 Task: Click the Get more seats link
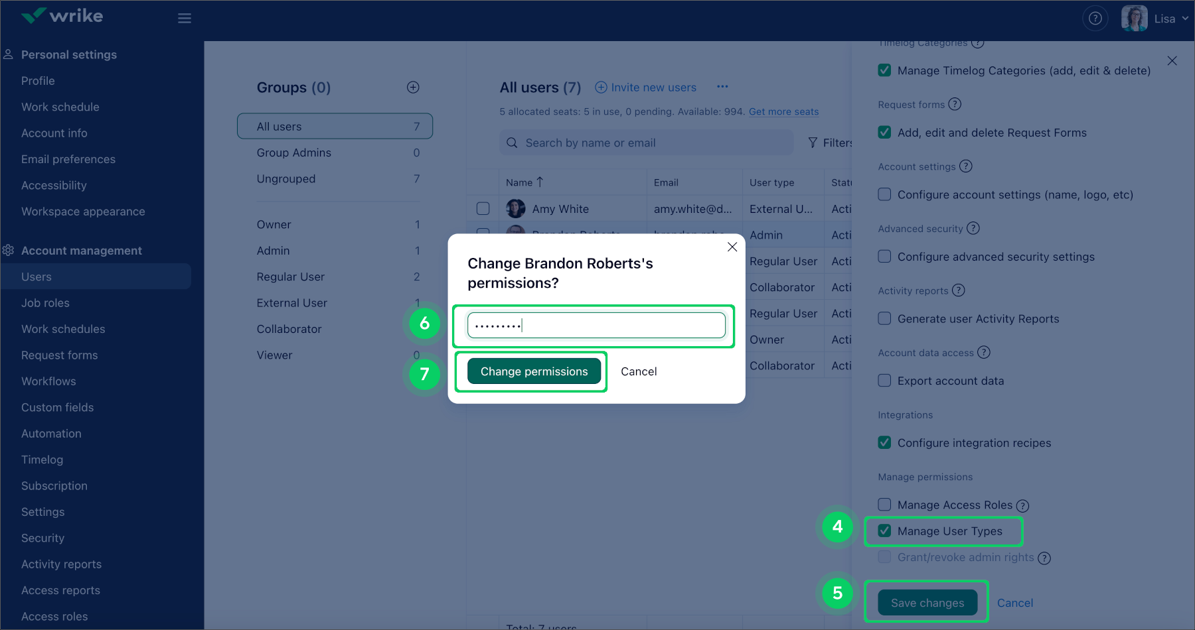(783, 111)
